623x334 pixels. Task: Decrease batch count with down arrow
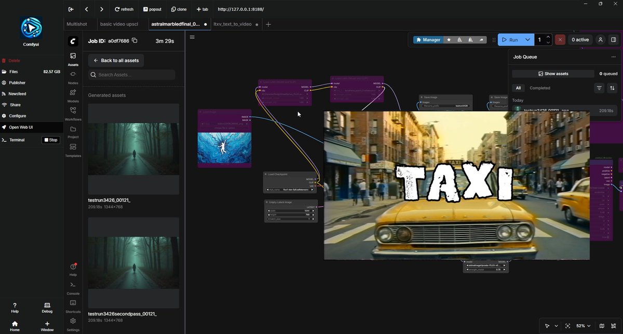[548, 42]
